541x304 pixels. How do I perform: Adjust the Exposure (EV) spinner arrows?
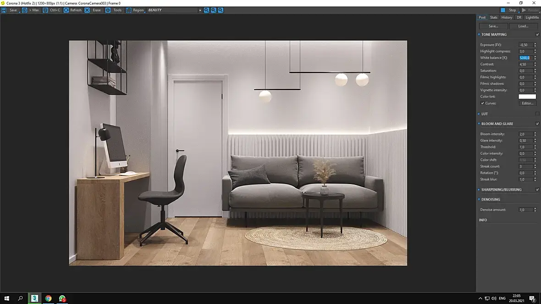[x=535, y=45]
